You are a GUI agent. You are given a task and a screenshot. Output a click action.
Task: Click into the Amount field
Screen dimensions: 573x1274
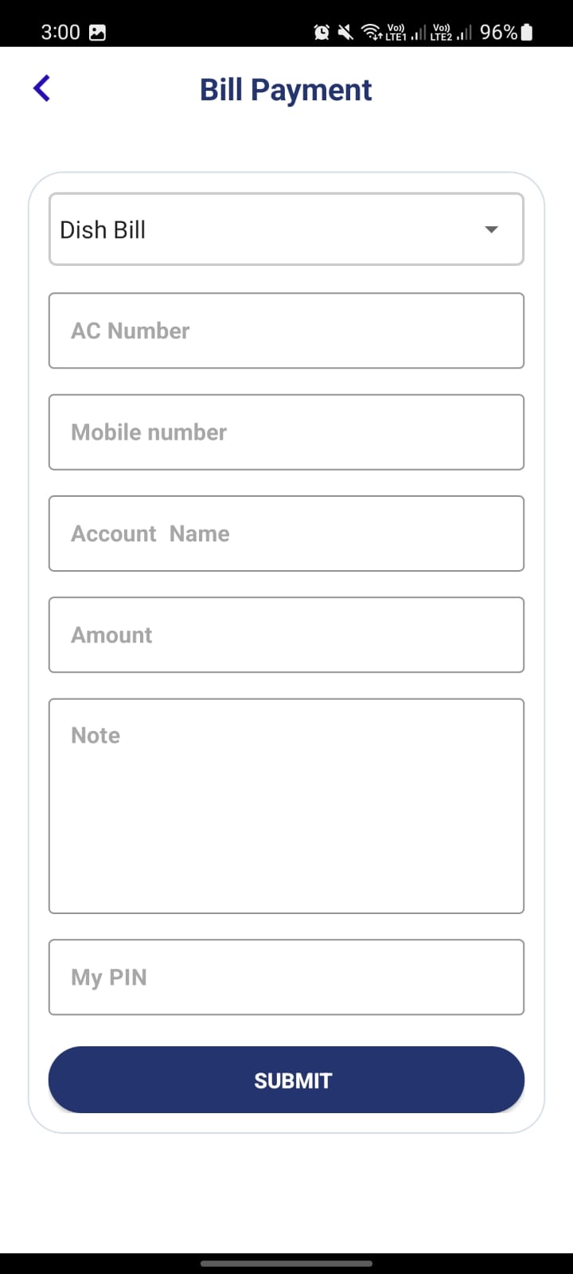coord(286,635)
